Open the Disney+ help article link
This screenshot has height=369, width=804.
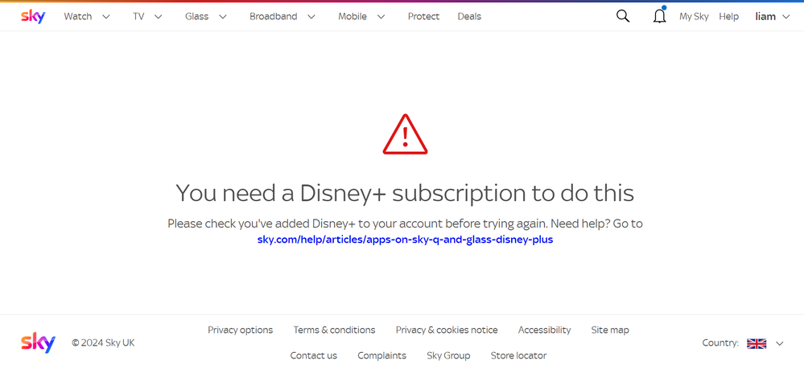[x=405, y=240]
